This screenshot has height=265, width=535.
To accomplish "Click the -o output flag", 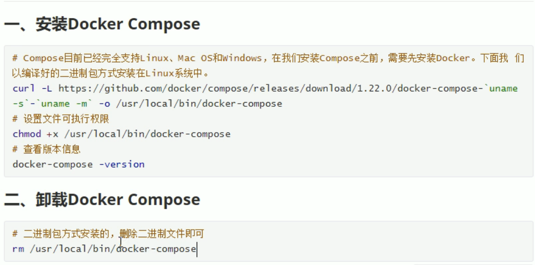I will click(104, 104).
